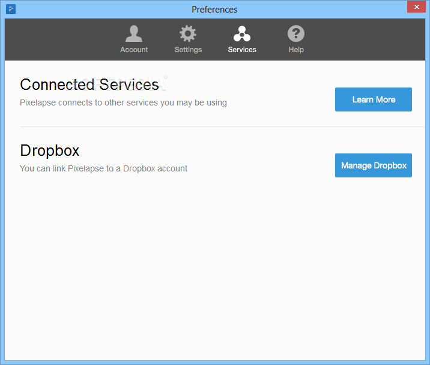The image size is (430, 365).
Task: Switch to the Settings tab label
Action: coord(188,50)
